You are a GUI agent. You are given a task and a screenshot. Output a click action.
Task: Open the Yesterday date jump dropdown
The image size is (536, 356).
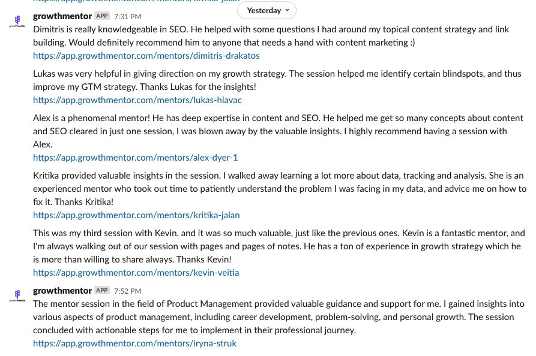pyautogui.click(x=266, y=11)
